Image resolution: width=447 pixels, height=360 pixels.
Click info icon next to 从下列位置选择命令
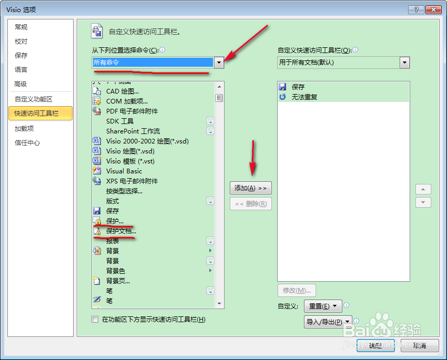(162, 50)
